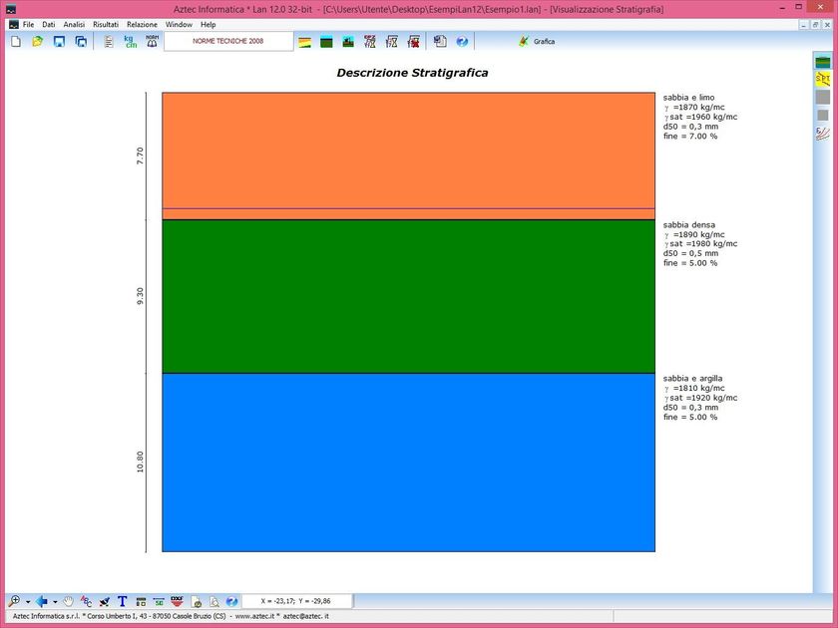The height and width of the screenshot is (628, 838).
Task: Select the orange sabbia e limo layer
Action: coord(408,156)
